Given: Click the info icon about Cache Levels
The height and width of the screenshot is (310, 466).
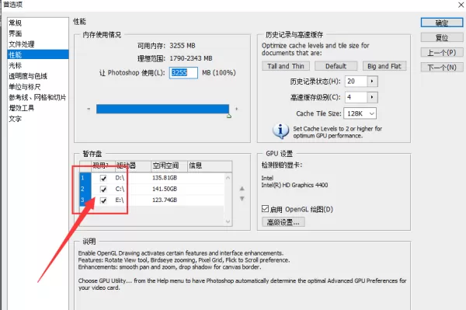Looking at the screenshot, I should click(280, 131).
